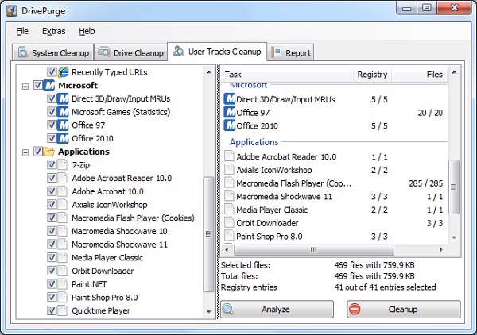Click the Analyze button
The image size is (477, 335).
[277, 309]
